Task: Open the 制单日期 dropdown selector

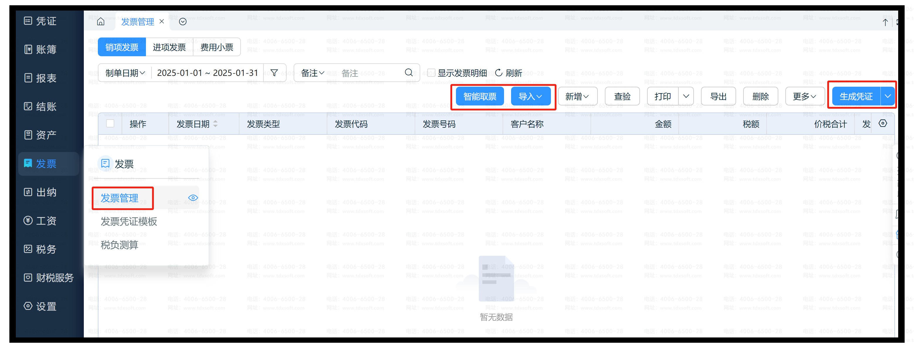Action: click(125, 73)
